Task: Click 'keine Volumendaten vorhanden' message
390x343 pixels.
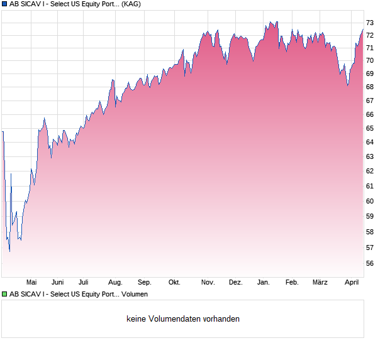Action: 183,319
